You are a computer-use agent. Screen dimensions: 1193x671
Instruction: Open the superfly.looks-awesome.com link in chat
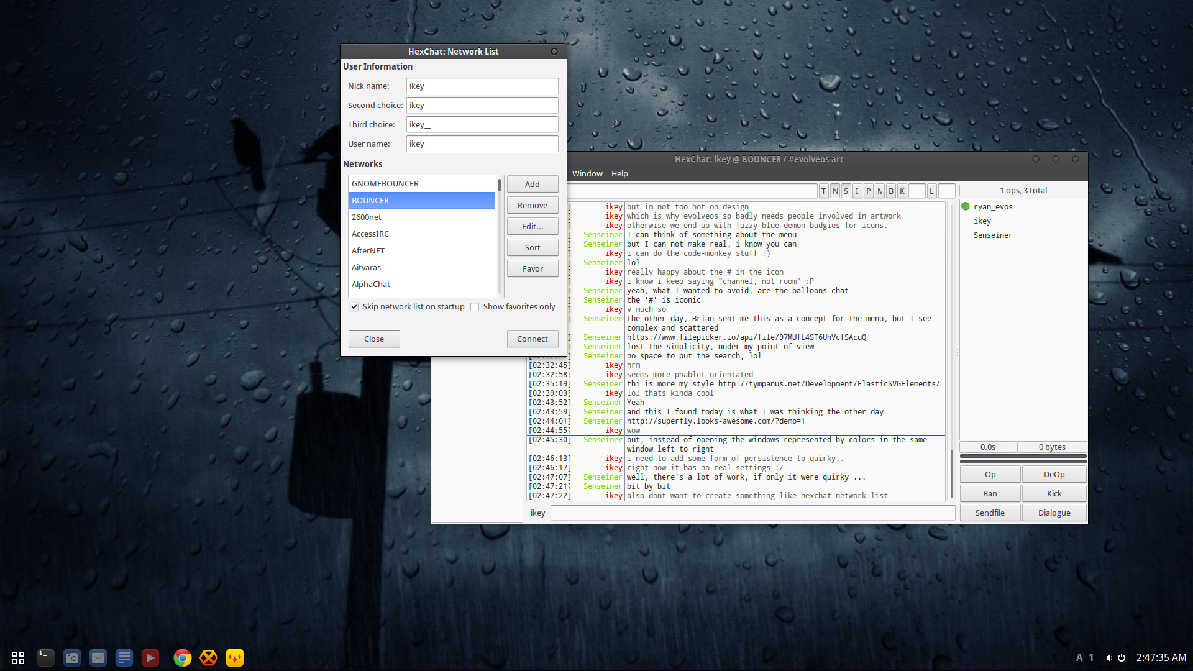point(716,421)
